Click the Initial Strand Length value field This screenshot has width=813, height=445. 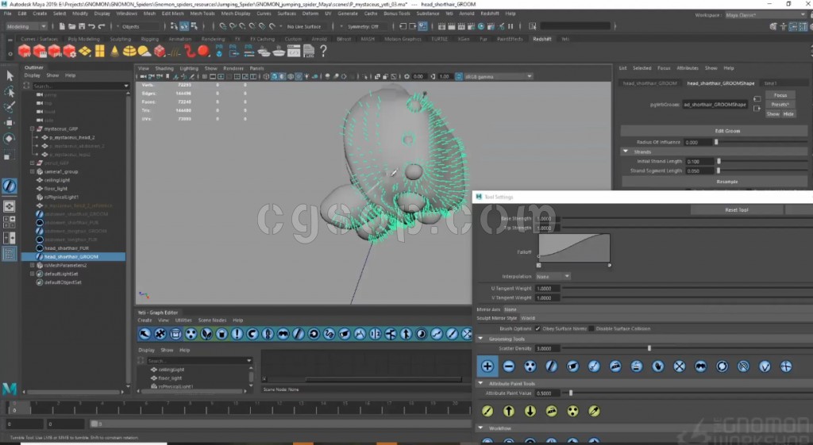tap(699, 162)
